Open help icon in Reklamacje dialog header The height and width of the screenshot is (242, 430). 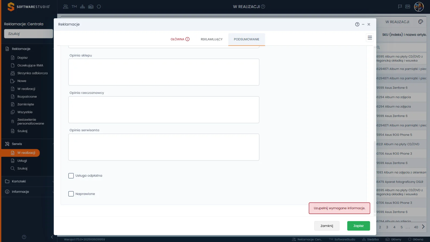357,24
